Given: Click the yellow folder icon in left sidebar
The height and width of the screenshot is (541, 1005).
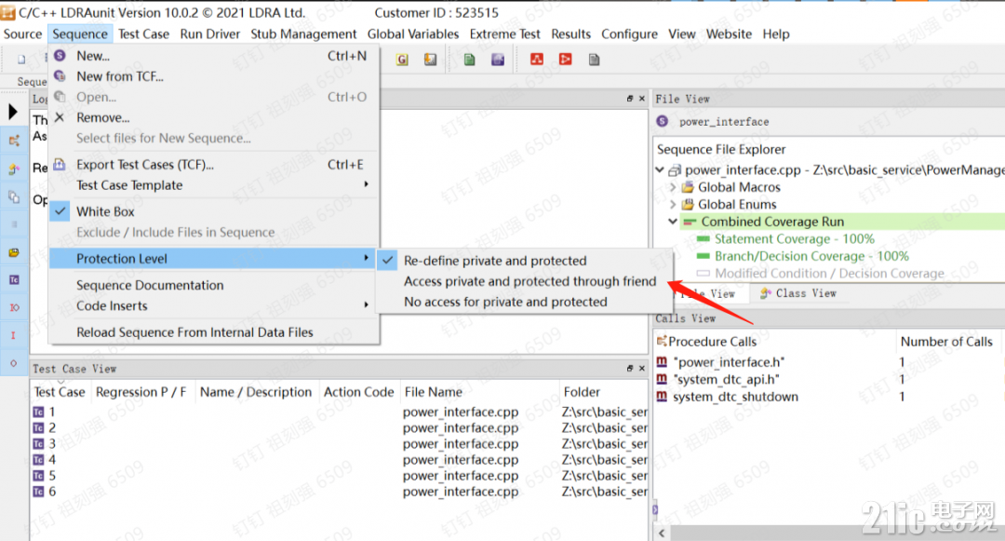Looking at the screenshot, I should pos(13,252).
